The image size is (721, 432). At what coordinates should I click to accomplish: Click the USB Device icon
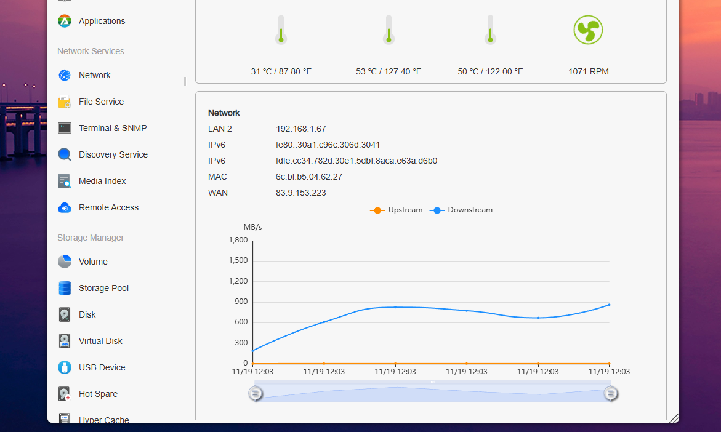tap(65, 367)
